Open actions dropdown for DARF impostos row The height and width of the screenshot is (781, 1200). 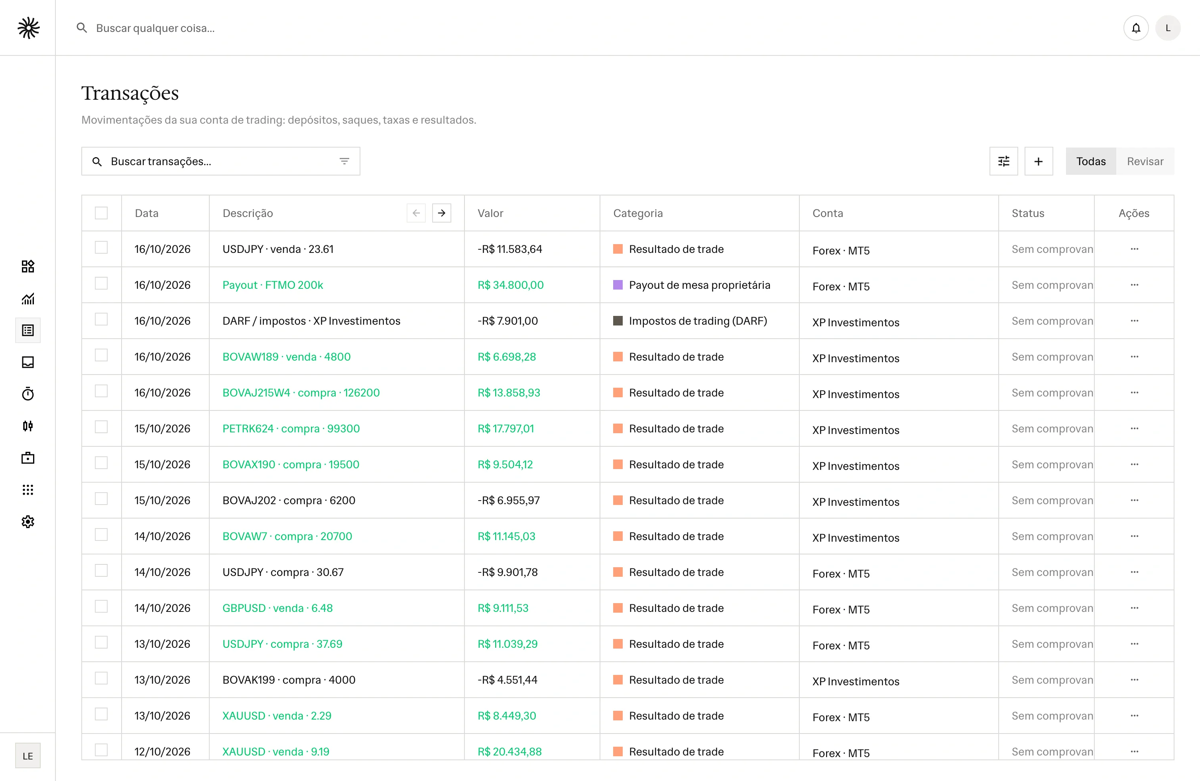1134,320
